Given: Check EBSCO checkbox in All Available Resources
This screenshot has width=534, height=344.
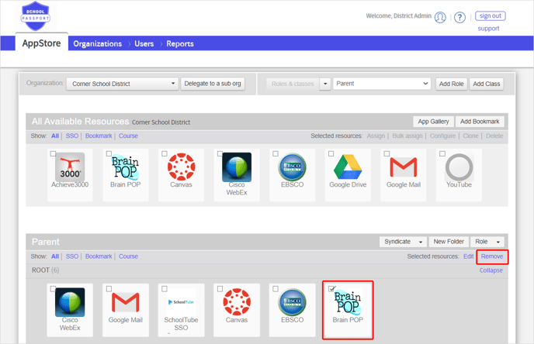Looking at the screenshot, I should 276,153.
